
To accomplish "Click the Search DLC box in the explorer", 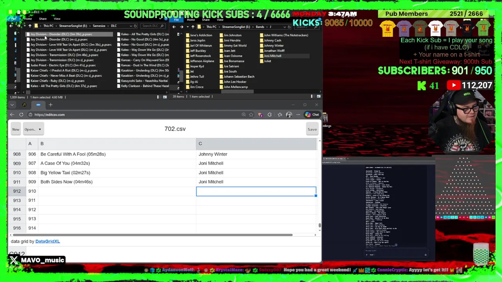I will click(152, 26).
